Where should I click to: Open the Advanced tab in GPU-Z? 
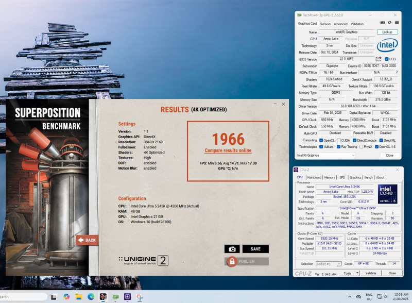tap(340, 24)
